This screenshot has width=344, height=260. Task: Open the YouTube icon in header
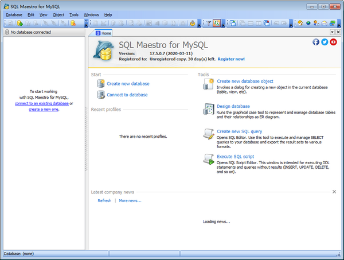tap(333, 42)
